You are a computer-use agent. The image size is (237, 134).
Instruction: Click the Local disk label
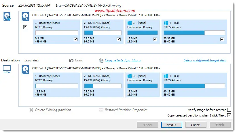coord(32,60)
